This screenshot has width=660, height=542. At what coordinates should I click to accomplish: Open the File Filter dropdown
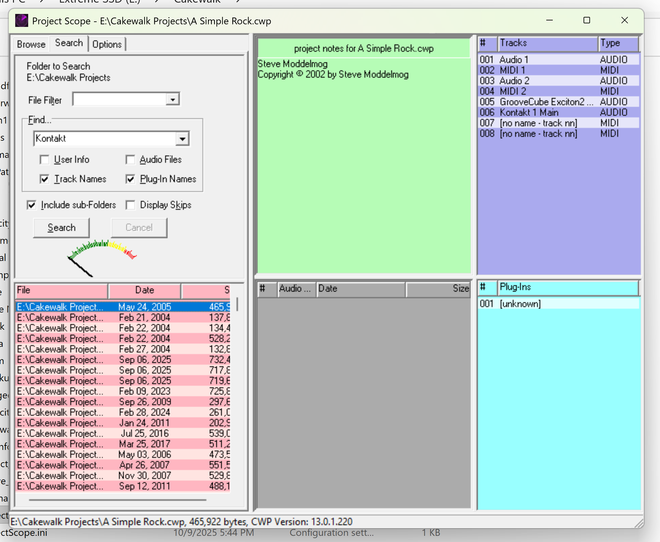pyautogui.click(x=173, y=100)
